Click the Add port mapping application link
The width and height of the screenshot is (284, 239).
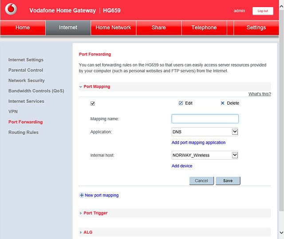(x=198, y=143)
